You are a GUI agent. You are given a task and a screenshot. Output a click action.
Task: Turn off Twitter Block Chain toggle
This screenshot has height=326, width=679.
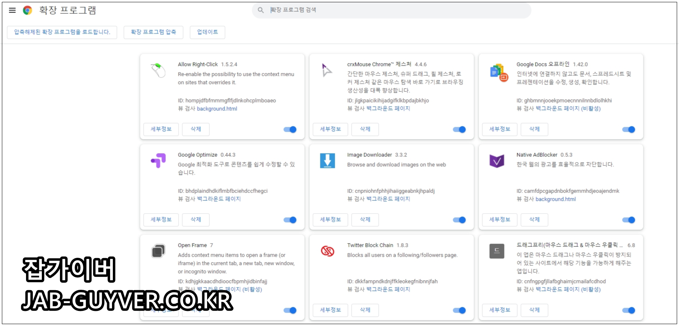[459, 310]
